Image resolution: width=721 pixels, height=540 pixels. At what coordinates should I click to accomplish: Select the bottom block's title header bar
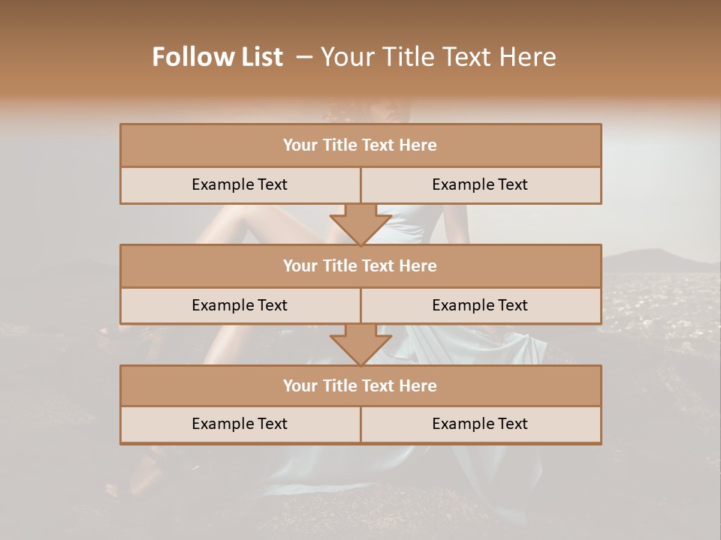point(360,385)
